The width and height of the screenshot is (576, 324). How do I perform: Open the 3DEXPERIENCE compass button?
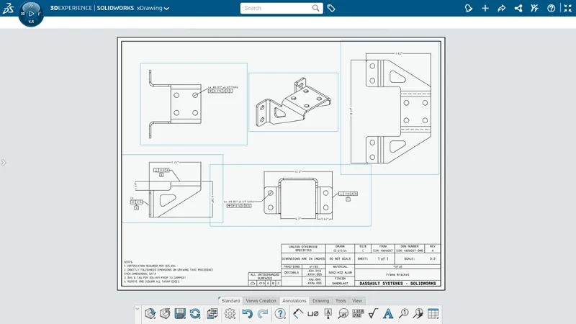pyautogui.click(x=31, y=13)
